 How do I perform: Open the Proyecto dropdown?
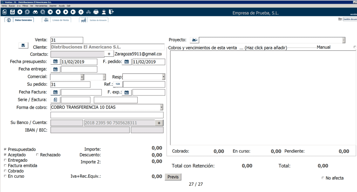pyautogui.click(x=344, y=40)
